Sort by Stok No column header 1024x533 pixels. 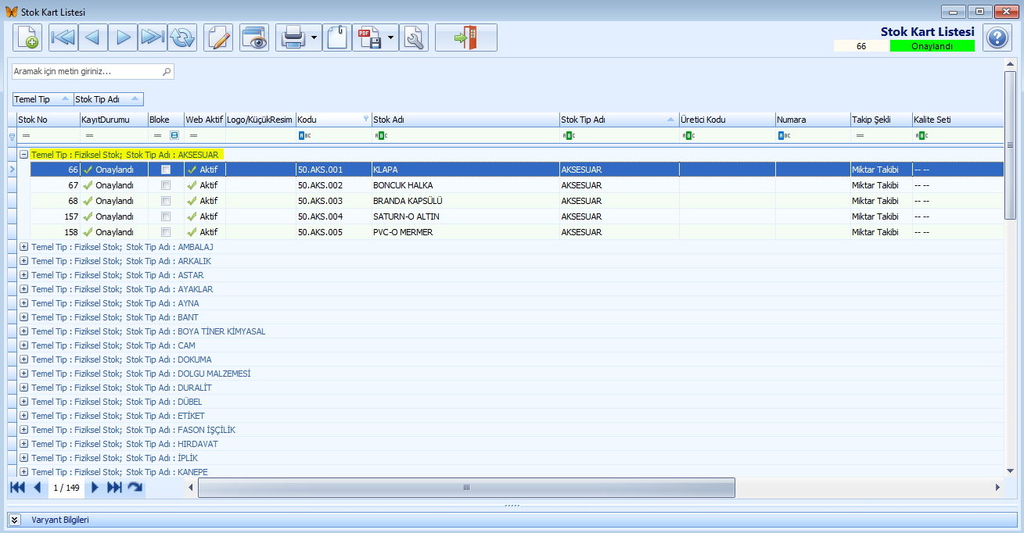point(48,120)
